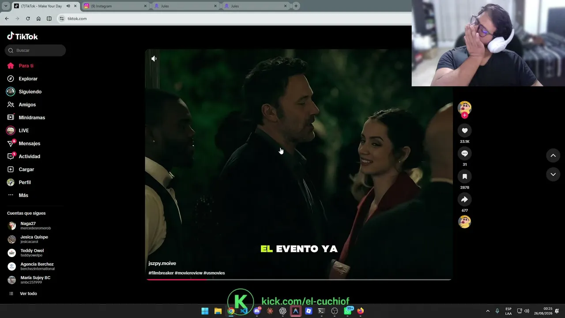Open OBS Studio from the taskbar
The image size is (565, 318).
(x=335, y=311)
